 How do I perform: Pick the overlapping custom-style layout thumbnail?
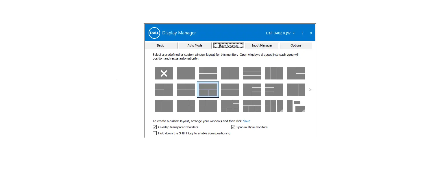point(295,106)
